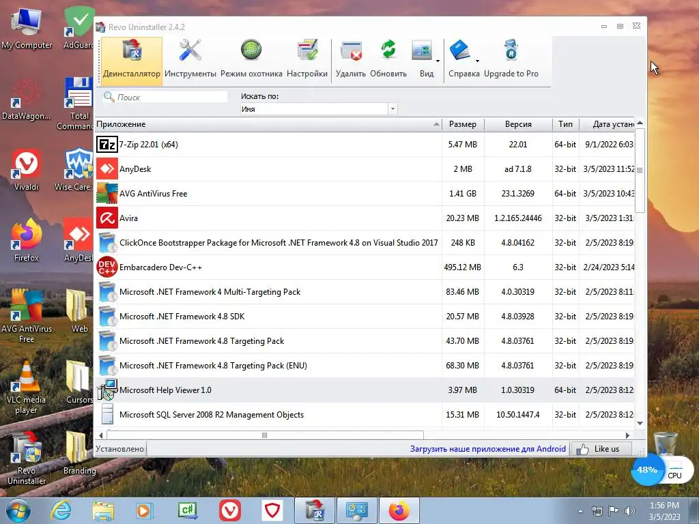Select the Деинсталлятор toolbar button
The width and height of the screenshot is (699, 524).
(x=132, y=59)
